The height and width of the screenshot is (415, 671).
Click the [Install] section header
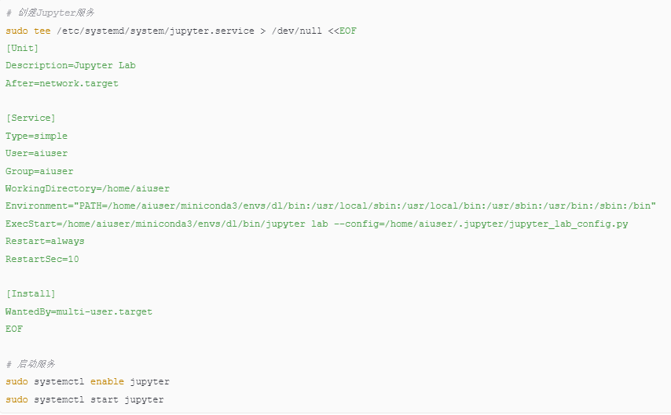31,293
